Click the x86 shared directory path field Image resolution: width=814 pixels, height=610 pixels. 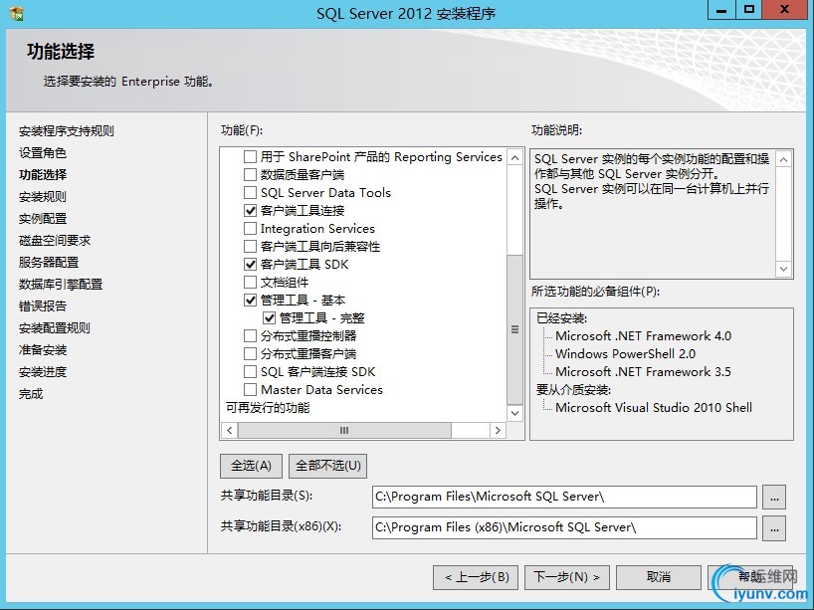pyautogui.click(x=564, y=528)
